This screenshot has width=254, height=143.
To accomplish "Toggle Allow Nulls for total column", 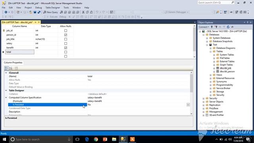I will coord(65,52).
